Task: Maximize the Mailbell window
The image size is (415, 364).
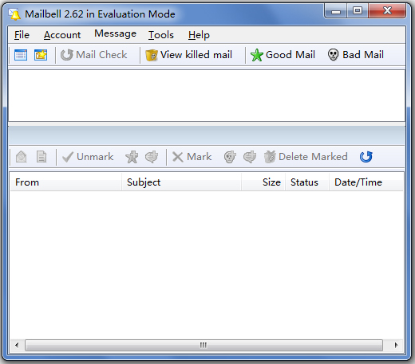Action: click(x=358, y=11)
